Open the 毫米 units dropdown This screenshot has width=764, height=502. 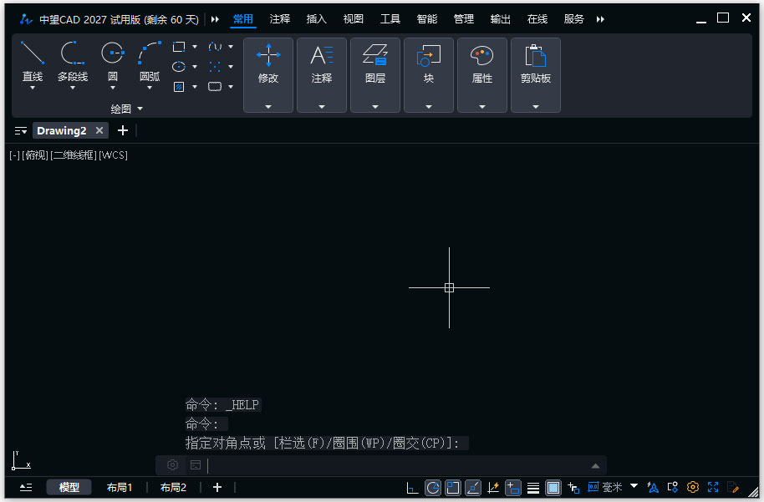[x=633, y=486]
